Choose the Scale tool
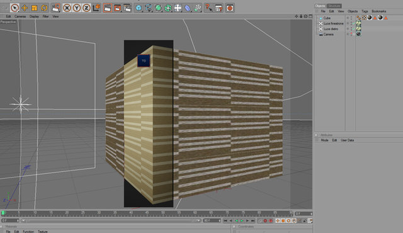Viewport: 403px width, 233px height. [x=35, y=8]
